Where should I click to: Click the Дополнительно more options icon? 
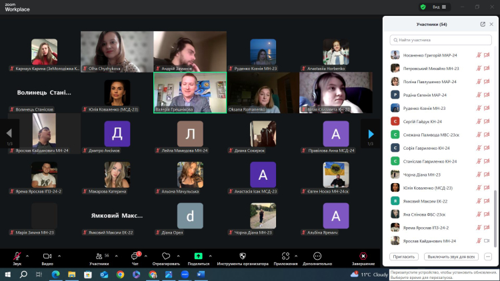tap(317, 256)
